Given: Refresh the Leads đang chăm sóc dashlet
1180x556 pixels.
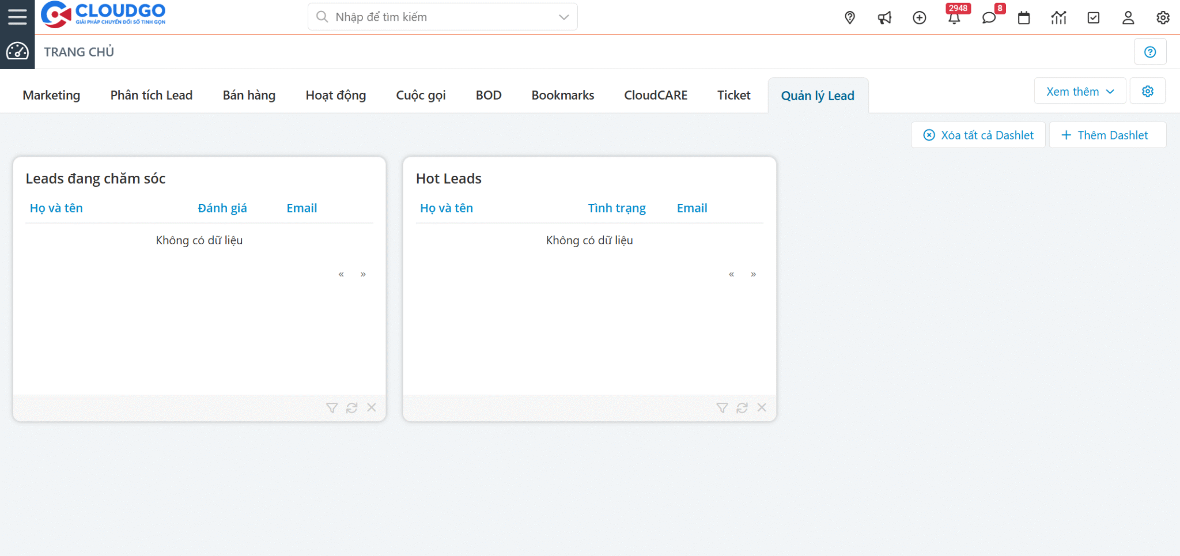Looking at the screenshot, I should [352, 408].
